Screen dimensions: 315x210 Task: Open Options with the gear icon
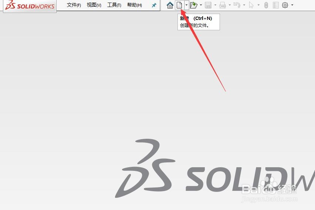point(285,5)
